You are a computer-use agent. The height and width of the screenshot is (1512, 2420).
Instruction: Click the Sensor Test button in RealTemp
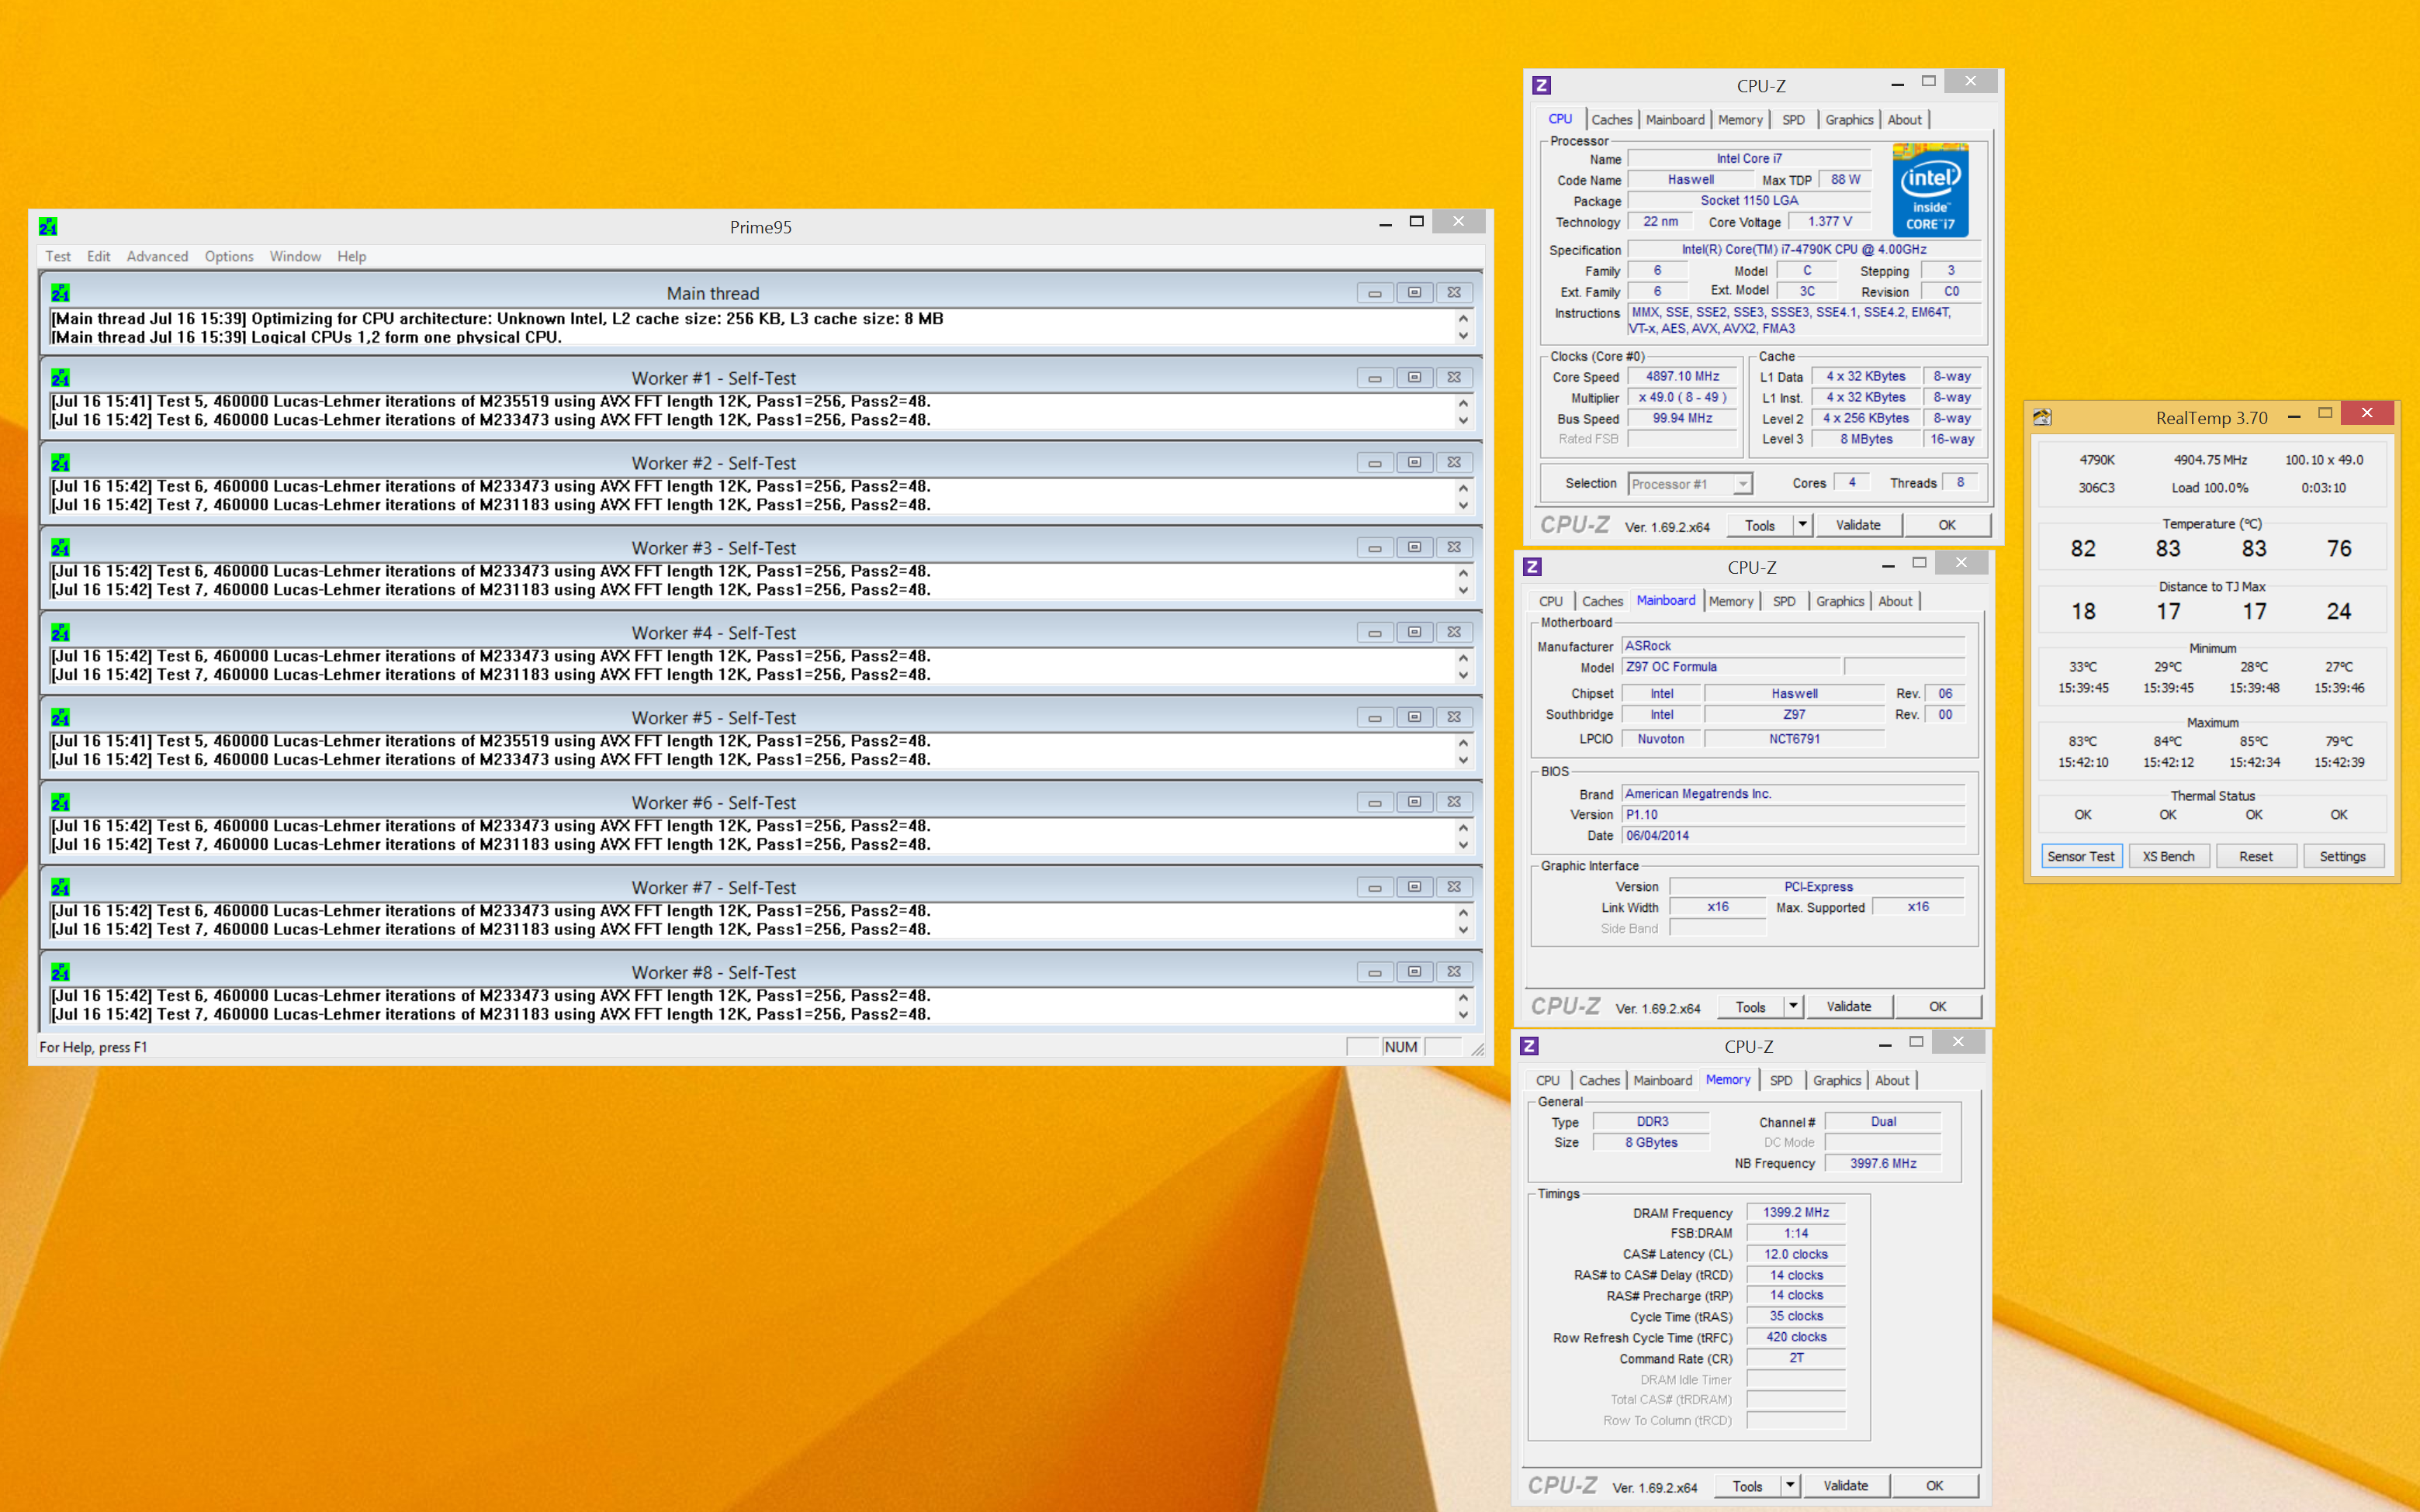pos(2081,856)
